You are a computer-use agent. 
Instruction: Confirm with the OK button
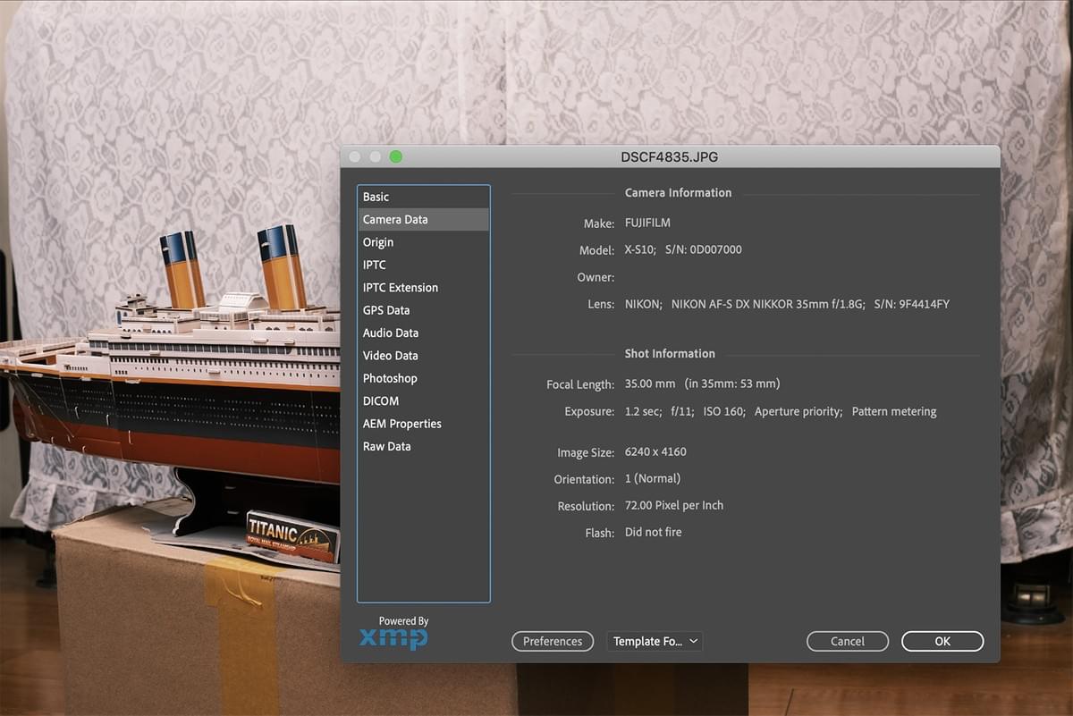pos(942,641)
